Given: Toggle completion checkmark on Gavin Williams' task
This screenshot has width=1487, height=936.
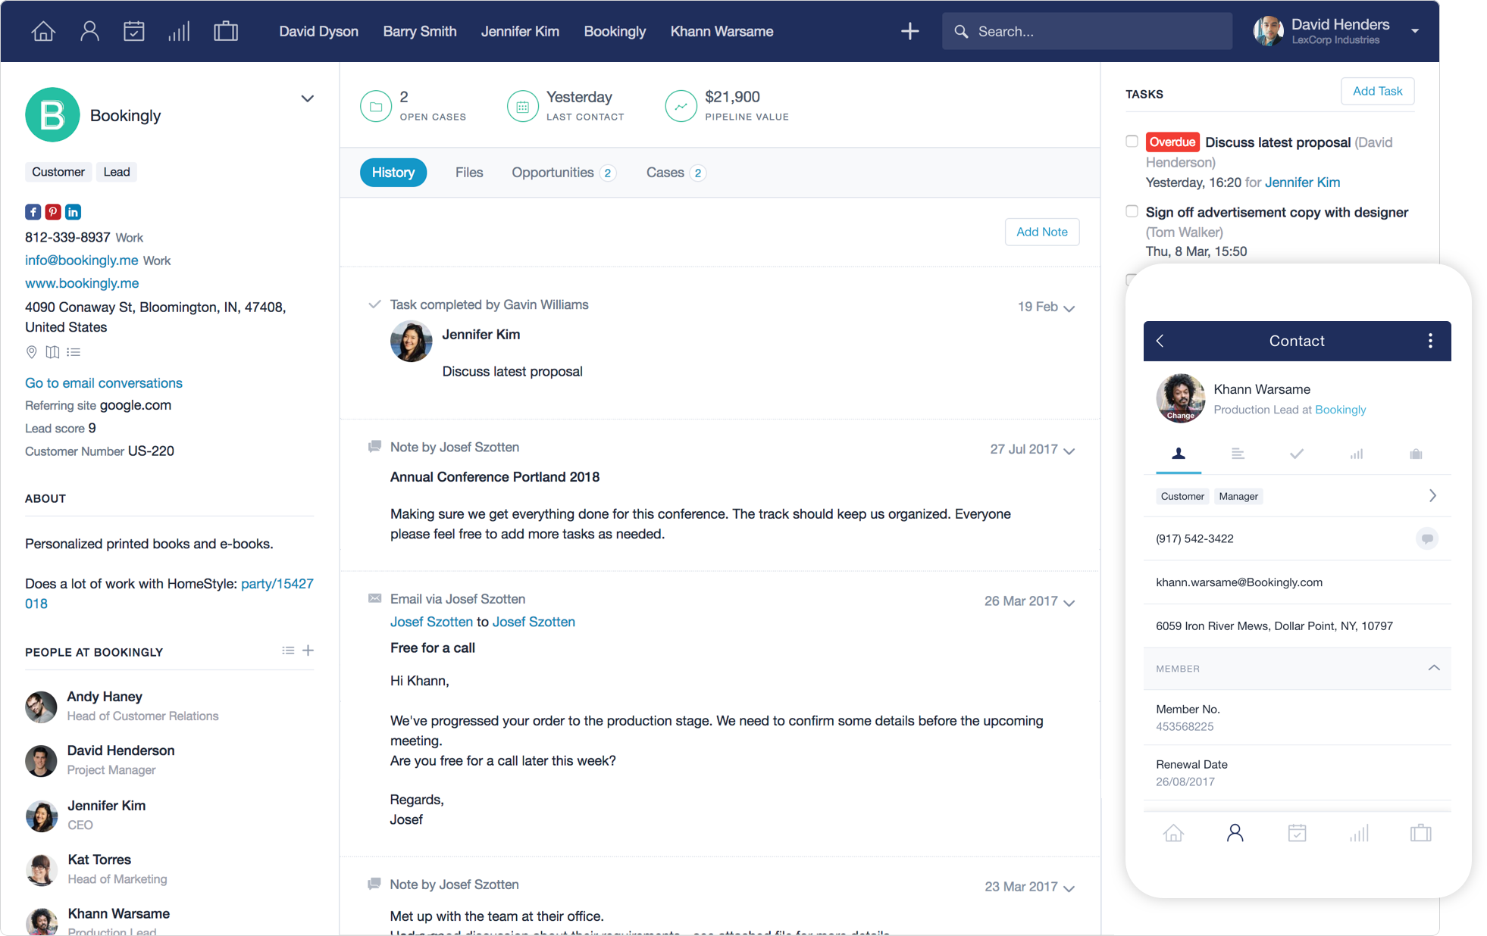Looking at the screenshot, I should (x=374, y=304).
